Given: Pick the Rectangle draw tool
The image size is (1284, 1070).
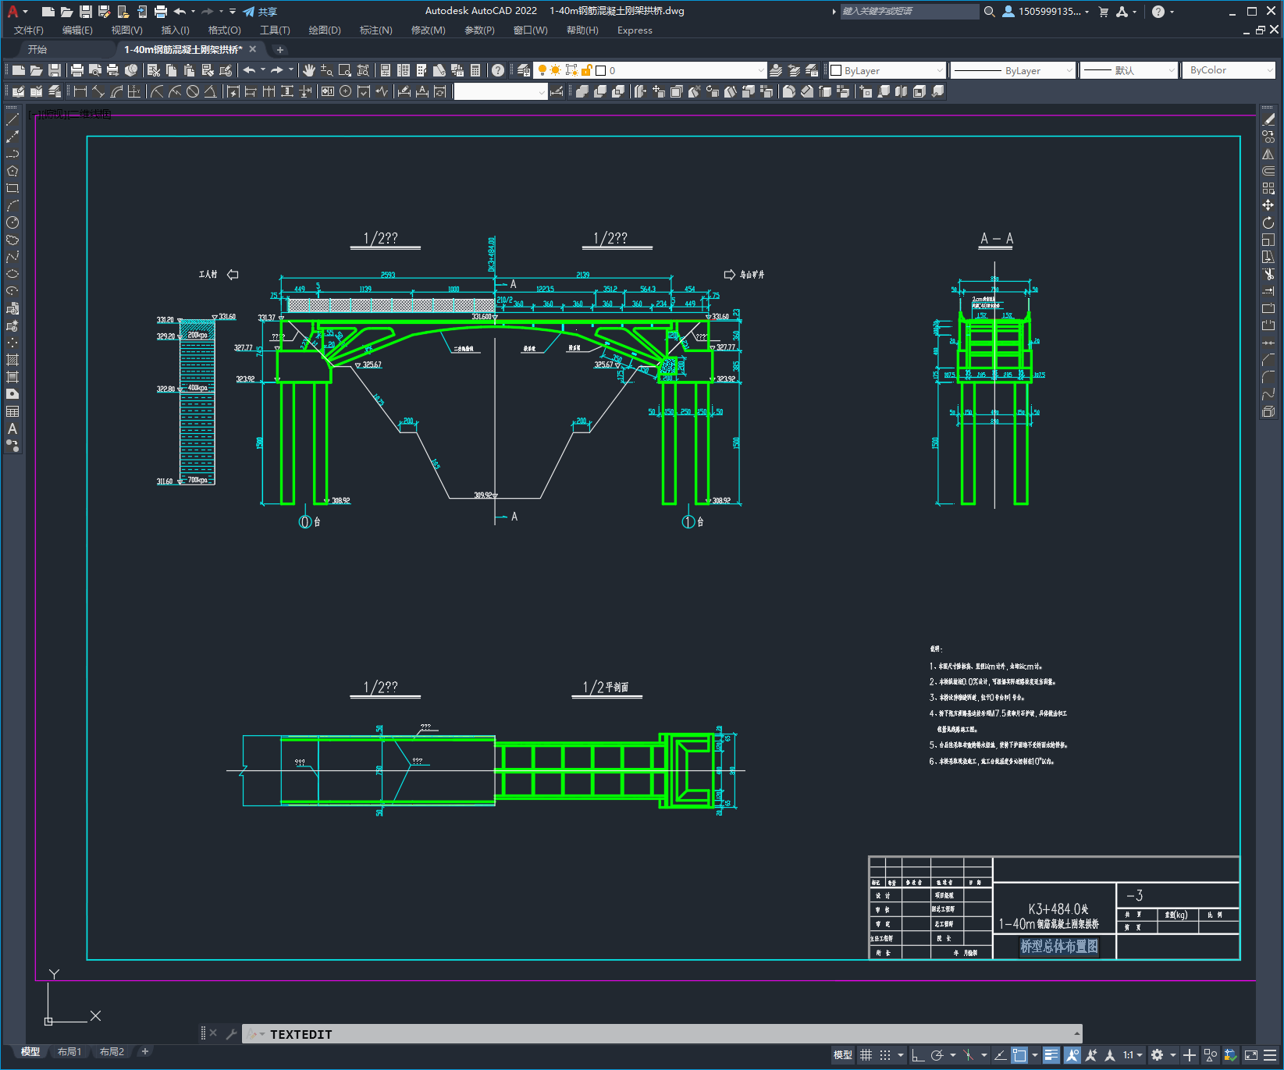Looking at the screenshot, I should click(12, 188).
